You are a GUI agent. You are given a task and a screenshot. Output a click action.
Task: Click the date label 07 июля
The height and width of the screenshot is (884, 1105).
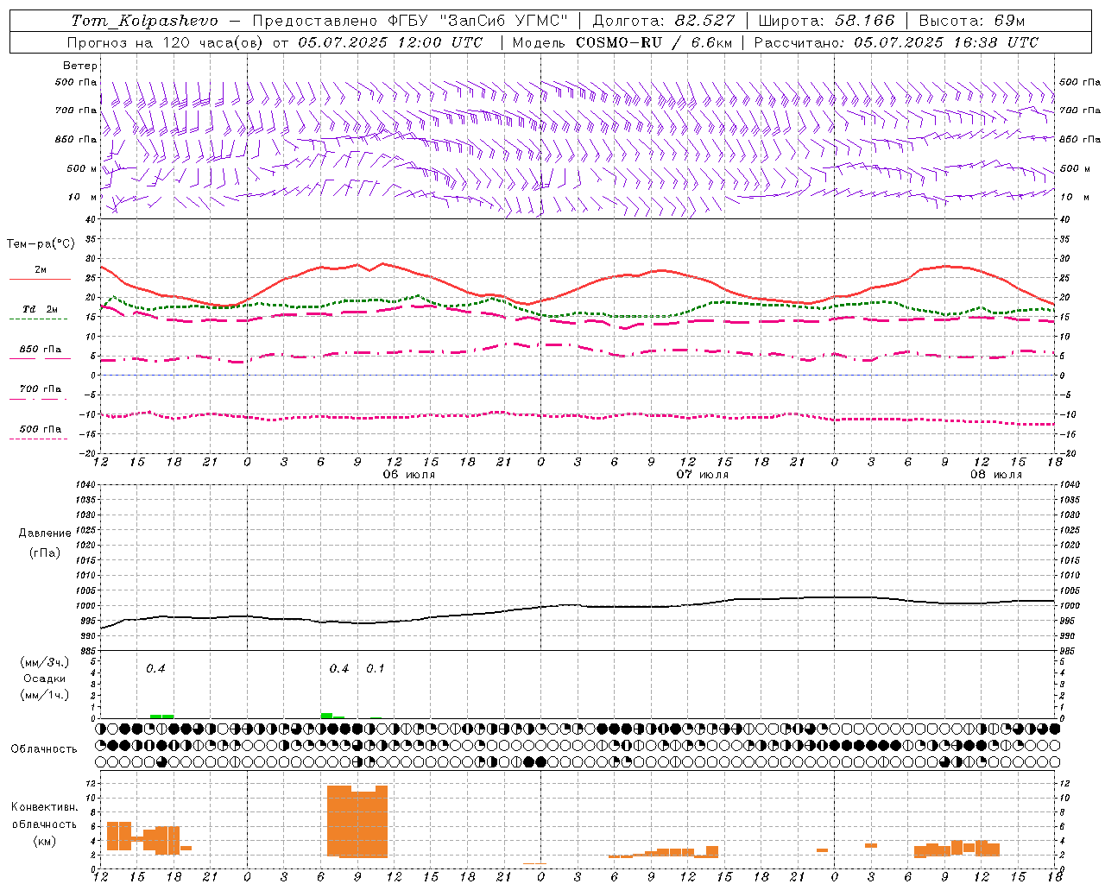point(703,475)
